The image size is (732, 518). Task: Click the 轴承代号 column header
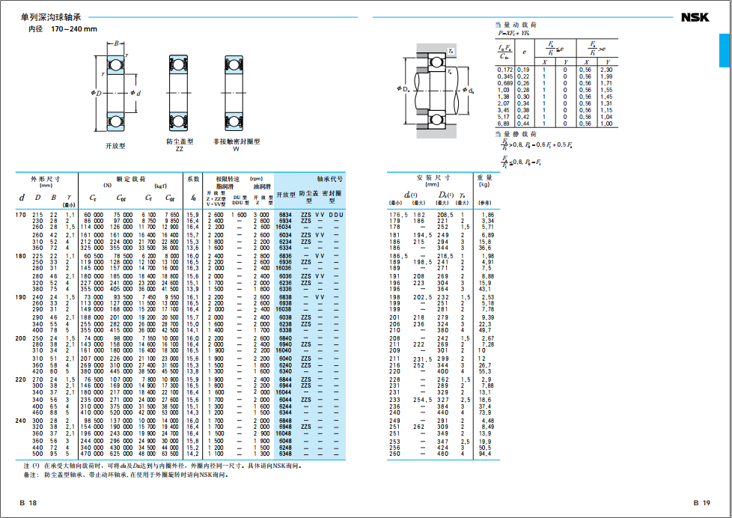pos(329,179)
